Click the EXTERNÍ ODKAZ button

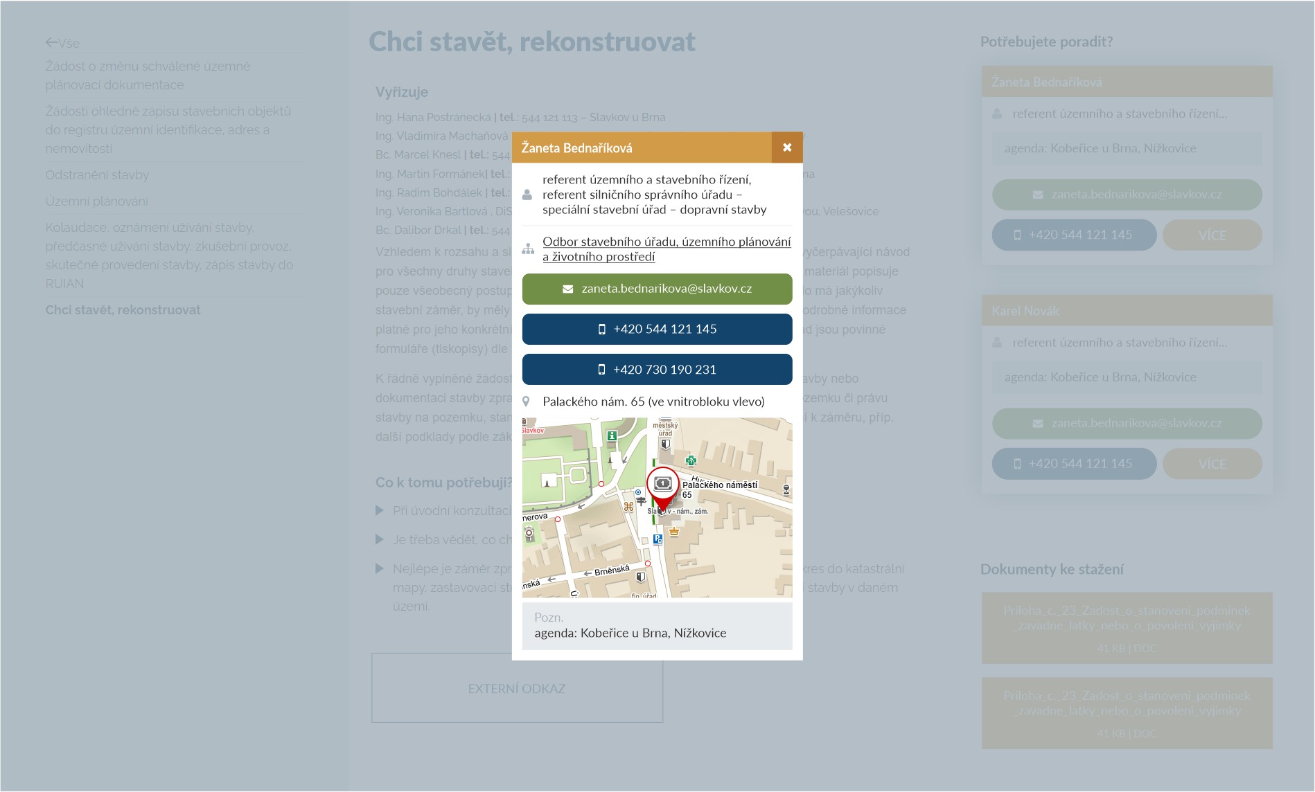point(517,688)
